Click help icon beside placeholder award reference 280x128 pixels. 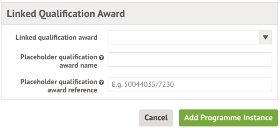pos(101,82)
